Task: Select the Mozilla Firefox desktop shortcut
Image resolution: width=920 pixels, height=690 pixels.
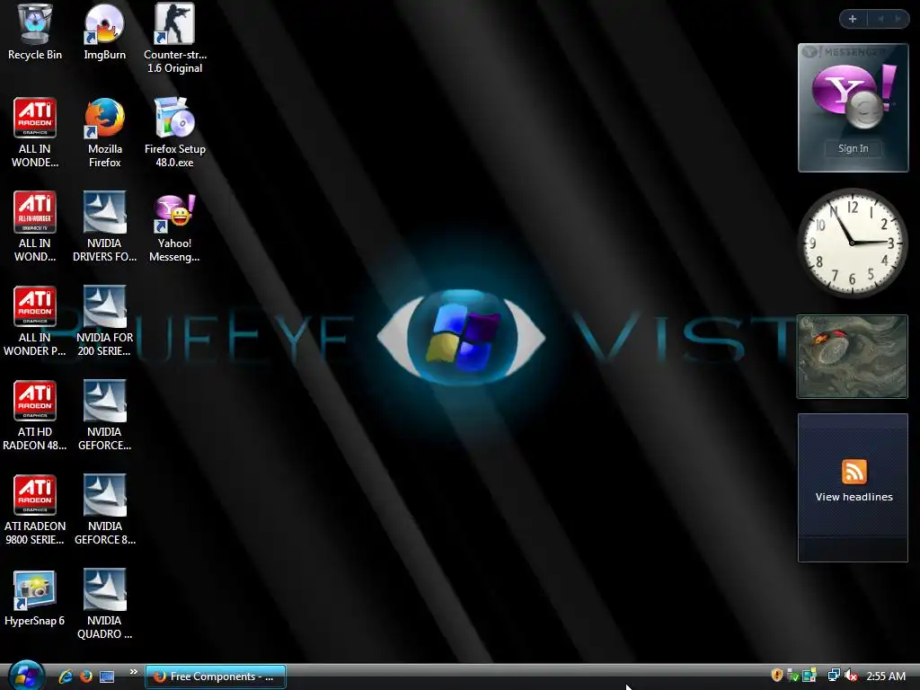Action: [104, 133]
